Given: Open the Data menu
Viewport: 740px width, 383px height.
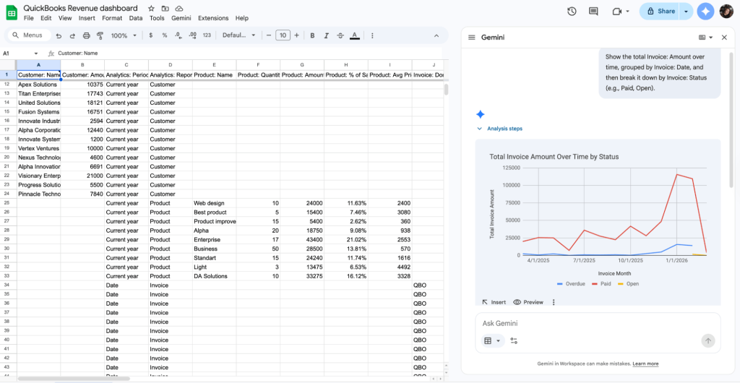Looking at the screenshot, I should coord(136,18).
